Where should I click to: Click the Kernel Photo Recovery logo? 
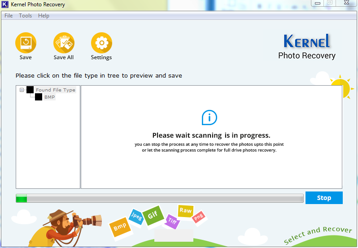pos(307,47)
